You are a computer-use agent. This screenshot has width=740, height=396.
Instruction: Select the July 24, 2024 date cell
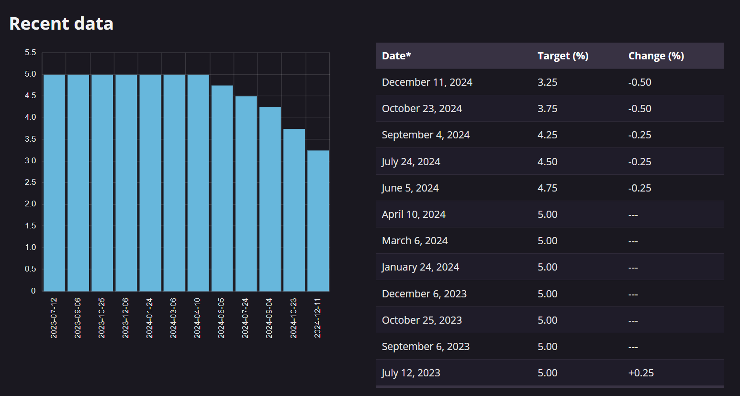click(x=411, y=162)
